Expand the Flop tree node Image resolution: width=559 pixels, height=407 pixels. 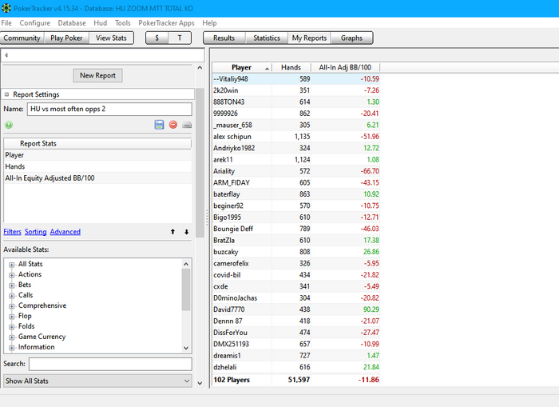click(x=12, y=317)
